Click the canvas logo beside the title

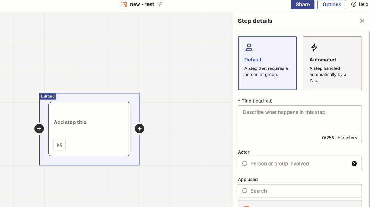point(124,4)
